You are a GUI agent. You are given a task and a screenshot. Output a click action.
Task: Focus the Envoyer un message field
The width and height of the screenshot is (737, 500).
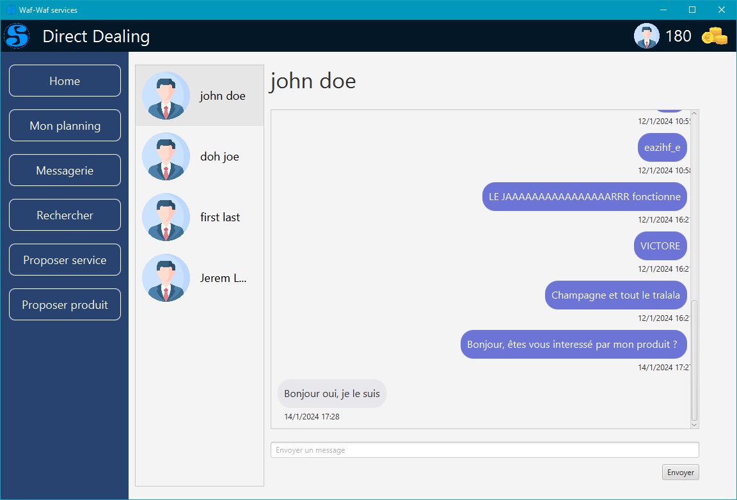[484, 450]
